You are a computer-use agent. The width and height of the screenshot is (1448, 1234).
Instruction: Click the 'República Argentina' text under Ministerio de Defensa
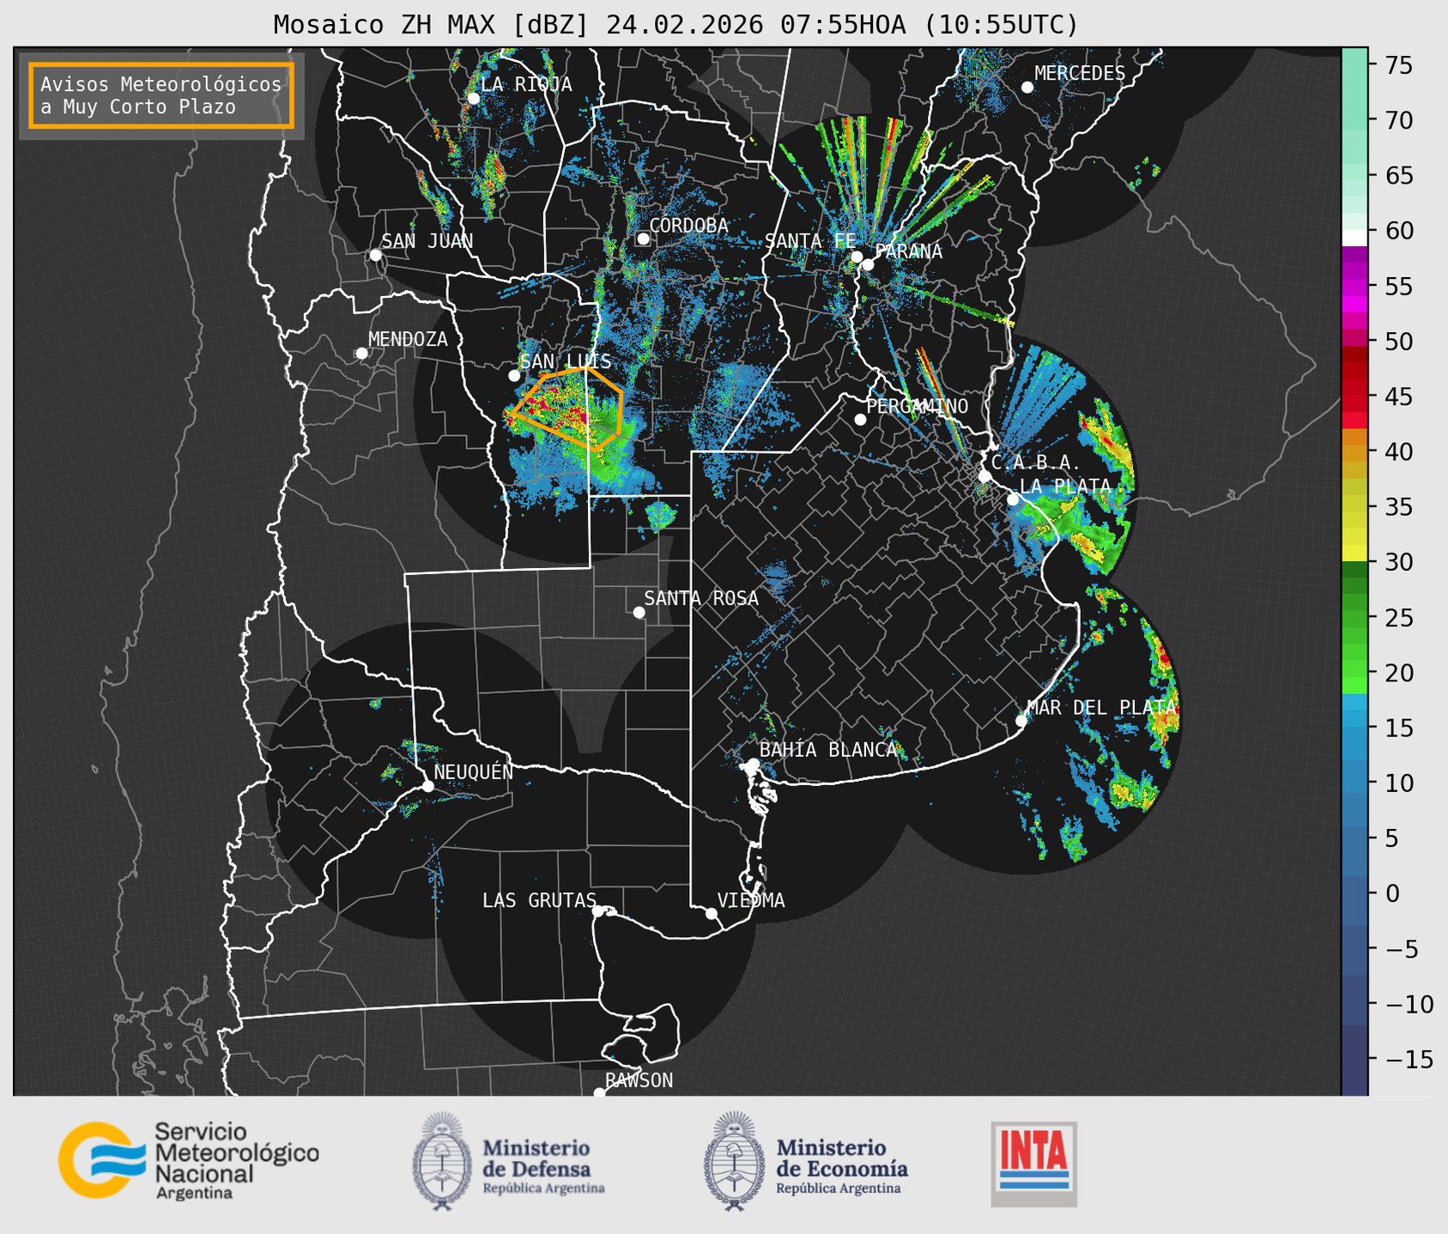coord(543,1189)
